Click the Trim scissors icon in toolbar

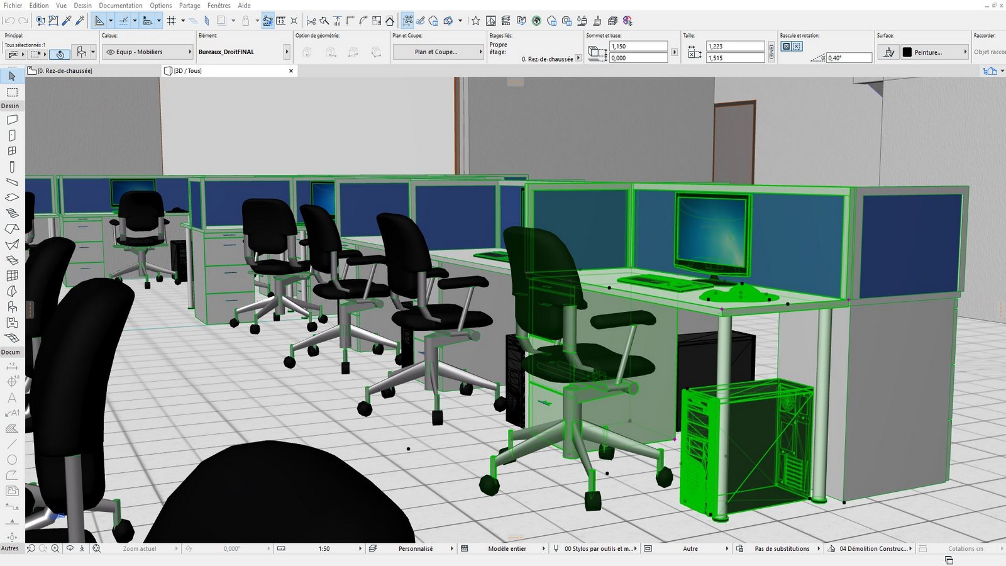click(x=311, y=21)
